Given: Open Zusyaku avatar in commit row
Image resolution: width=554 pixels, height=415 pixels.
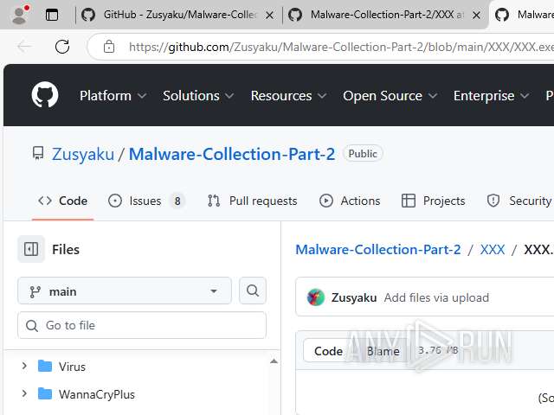Looking at the screenshot, I should pos(315,297).
